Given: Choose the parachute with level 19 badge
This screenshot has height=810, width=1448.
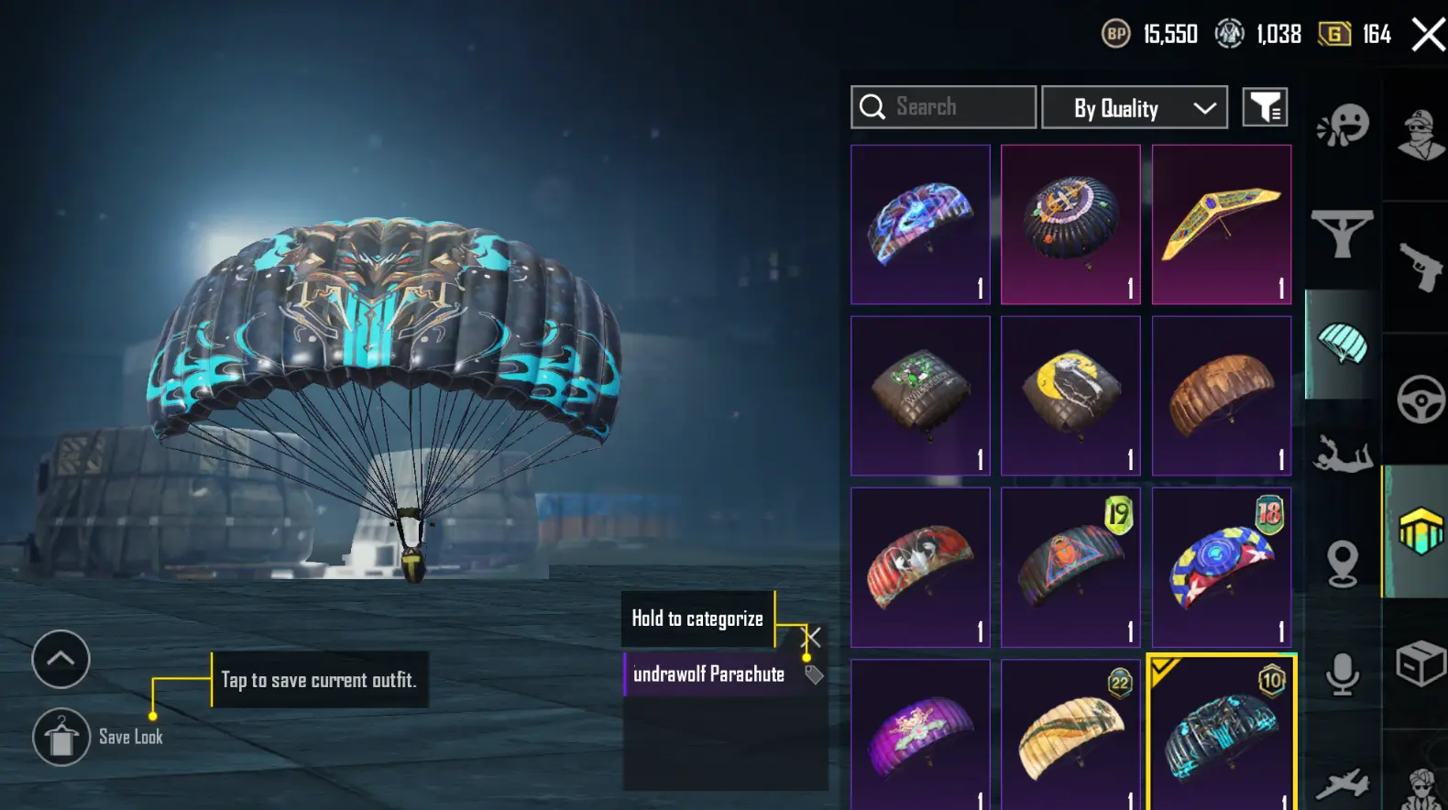Looking at the screenshot, I should coord(1070,567).
